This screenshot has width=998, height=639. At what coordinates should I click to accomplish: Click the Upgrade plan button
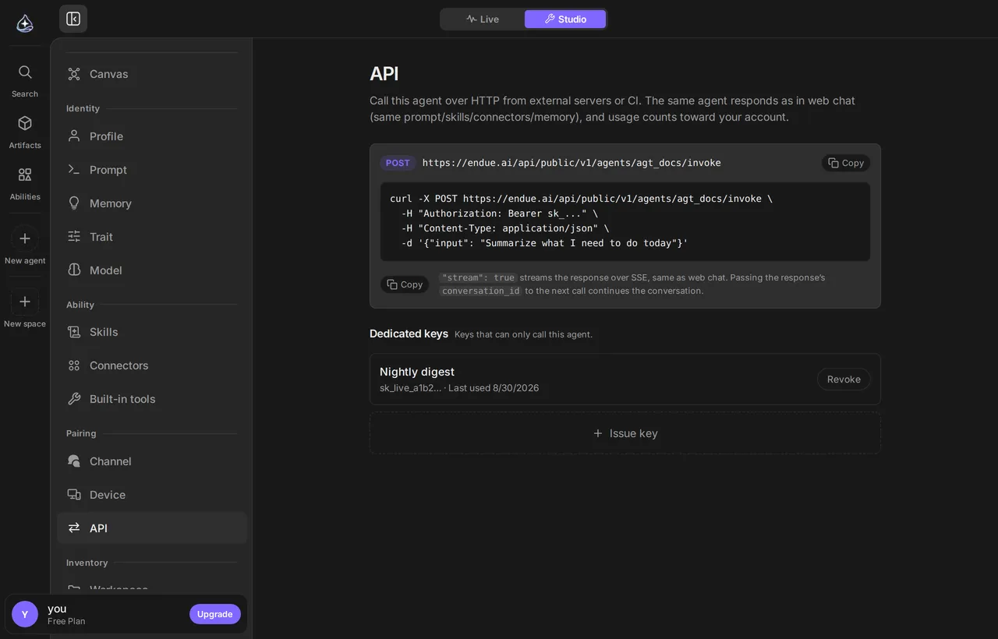click(x=215, y=614)
